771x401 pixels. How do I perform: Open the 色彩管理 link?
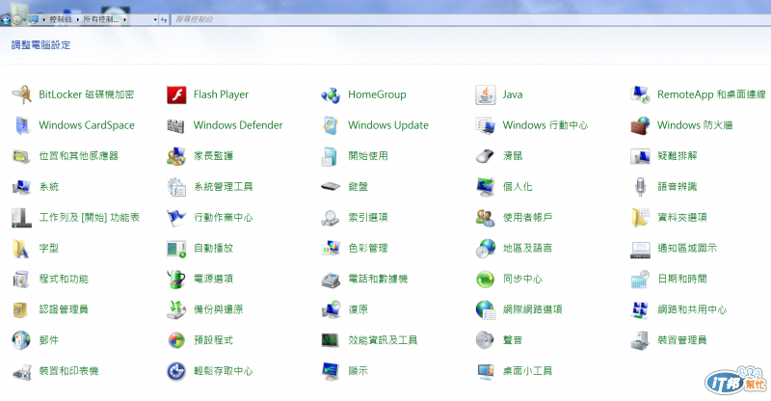coord(368,248)
